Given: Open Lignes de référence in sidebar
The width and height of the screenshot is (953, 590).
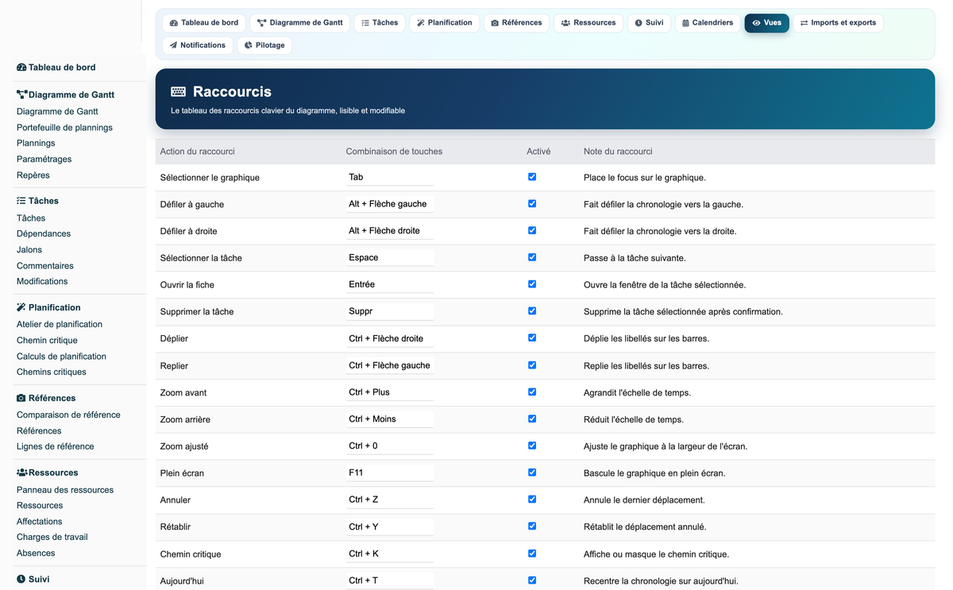Looking at the screenshot, I should (56, 446).
